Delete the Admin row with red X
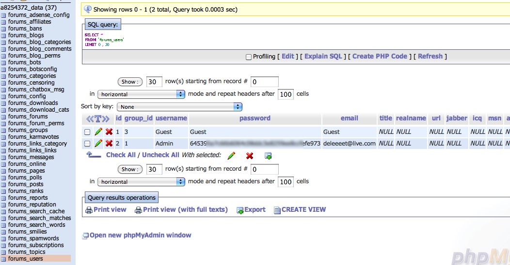Screen dimensions: 510x265 109,143
